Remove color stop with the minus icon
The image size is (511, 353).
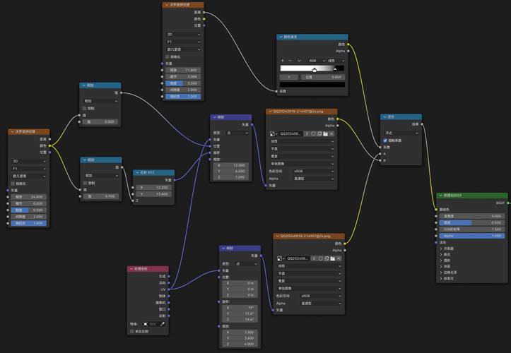[x=290, y=61]
